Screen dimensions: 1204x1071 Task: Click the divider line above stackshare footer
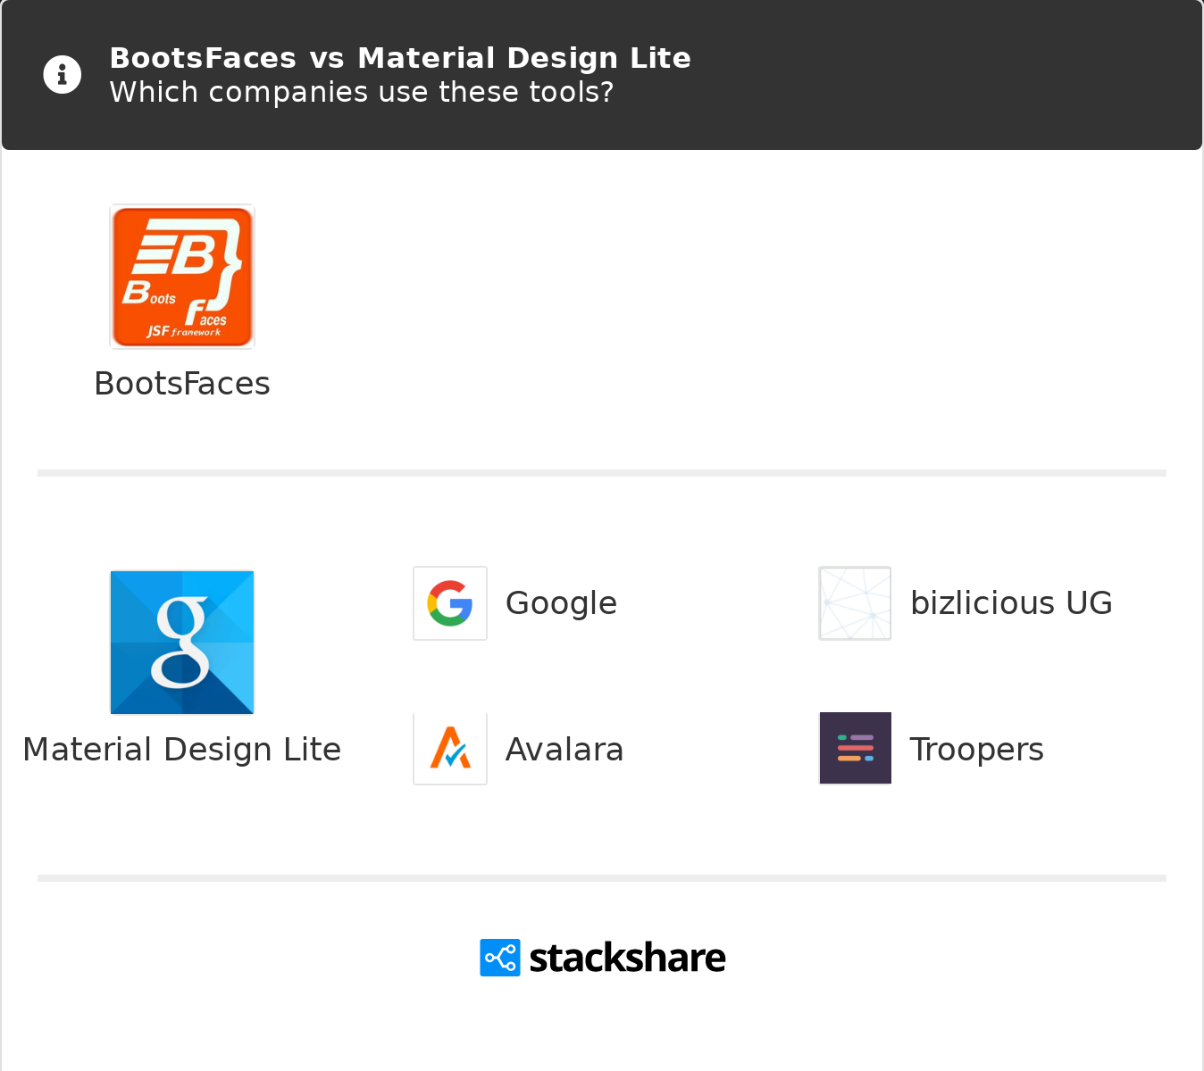pyautogui.click(x=602, y=878)
